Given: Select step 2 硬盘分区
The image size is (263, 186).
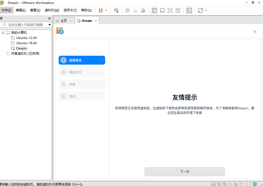Looking at the screenshot, I should [82, 72].
